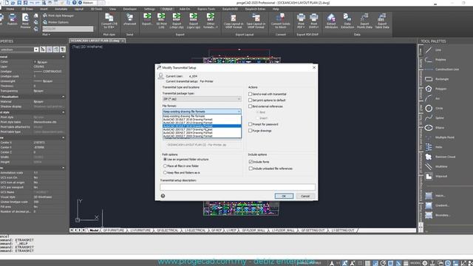Click Save Layout in WMF Format
Viewport: 473px width, 266px height.
[x=256, y=21]
